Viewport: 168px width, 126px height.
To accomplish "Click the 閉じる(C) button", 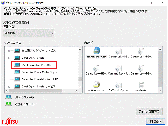I will [x=155, y=122].
